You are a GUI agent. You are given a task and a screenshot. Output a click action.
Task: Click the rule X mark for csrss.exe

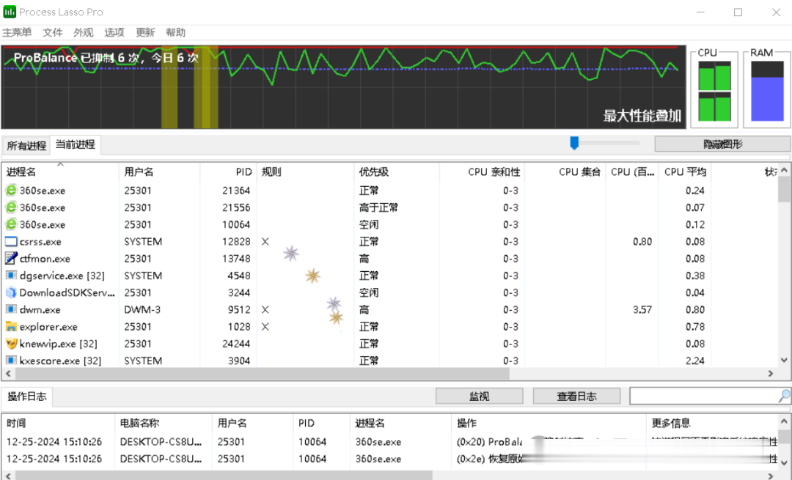coord(265,242)
